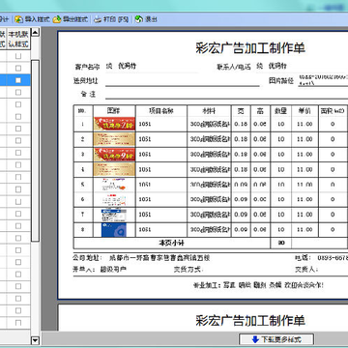Click the subtotal quantity value 80
This screenshot has height=348, width=348.
click(x=281, y=243)
